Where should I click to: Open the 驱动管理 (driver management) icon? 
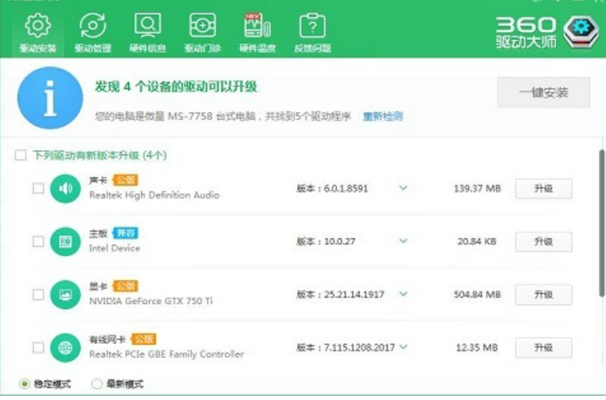92,27
